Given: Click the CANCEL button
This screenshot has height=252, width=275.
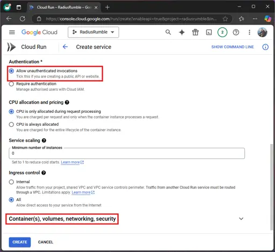Looking at the screenshot, I should pyautogui.click(x=46, y=242).
